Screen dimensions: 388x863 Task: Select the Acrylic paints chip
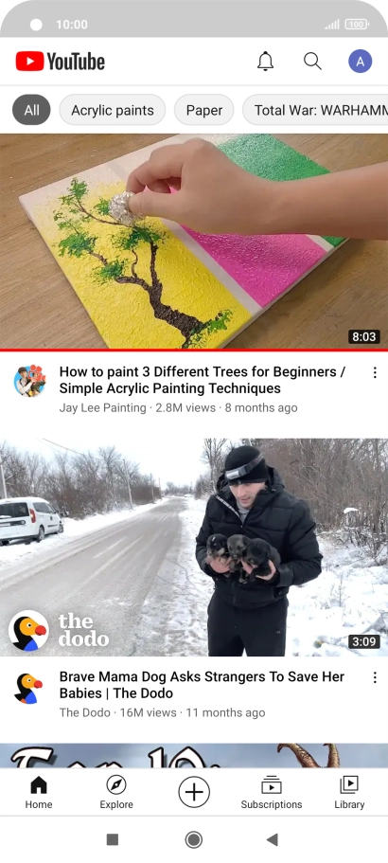click(112, 110)
